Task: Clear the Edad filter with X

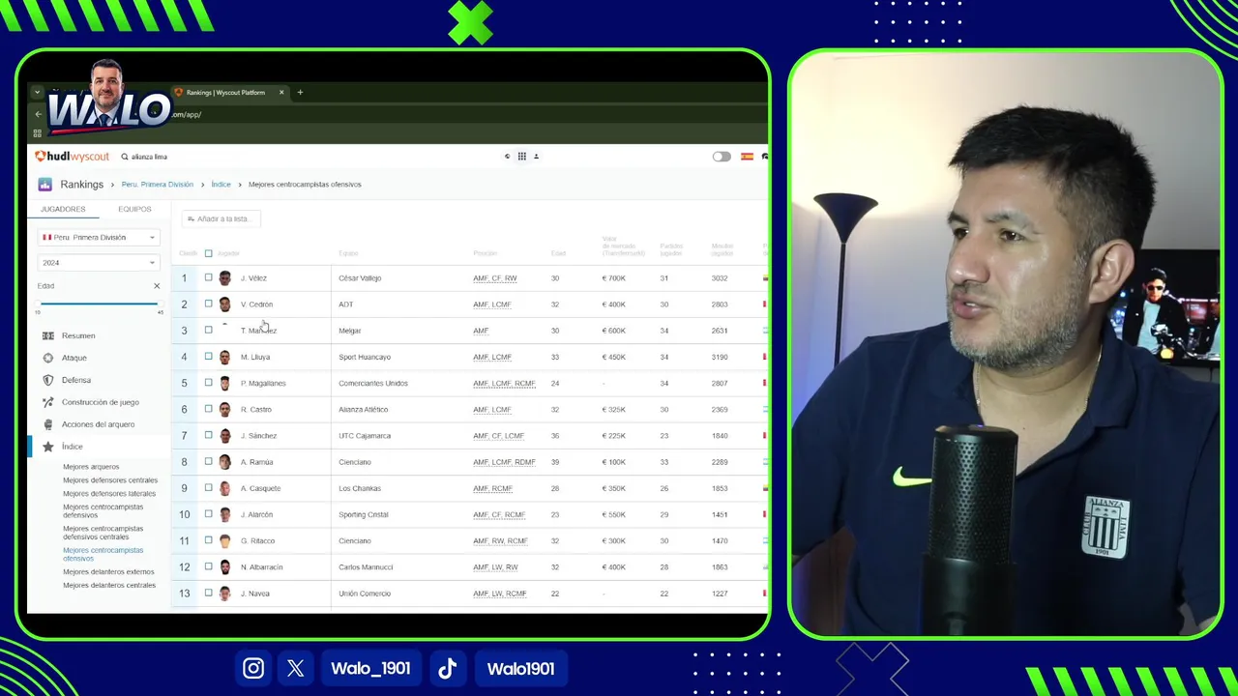Action: [157, 286]
